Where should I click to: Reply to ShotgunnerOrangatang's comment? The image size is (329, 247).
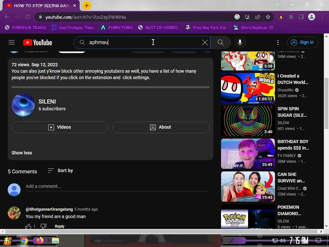click(x=59, y=226)
